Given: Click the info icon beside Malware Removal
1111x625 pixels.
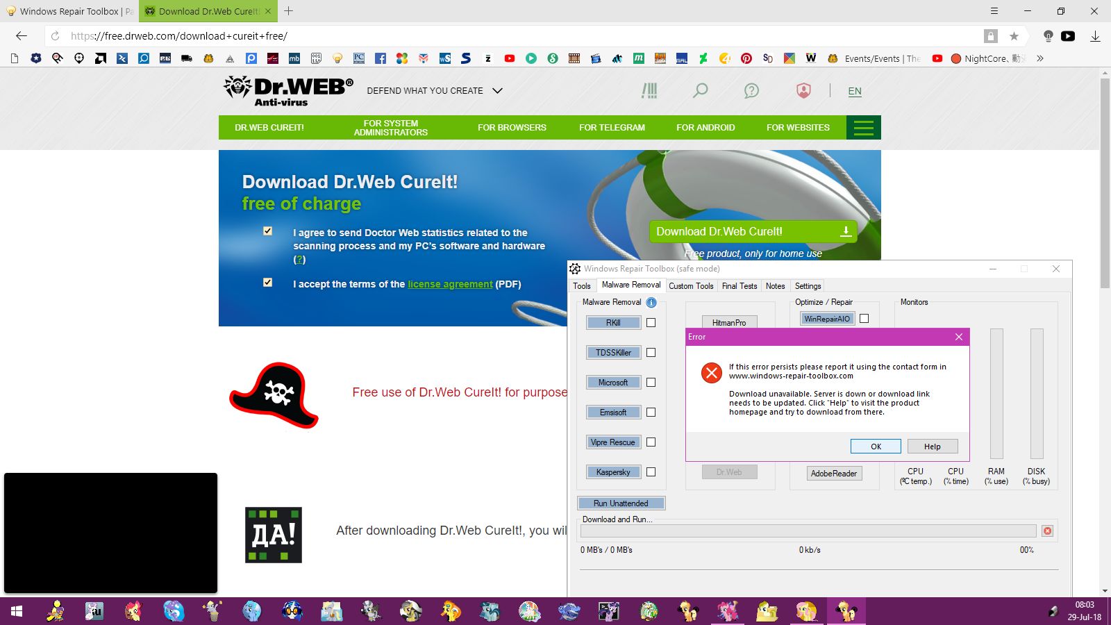Looking at the screenshot, I should point(651,303).
